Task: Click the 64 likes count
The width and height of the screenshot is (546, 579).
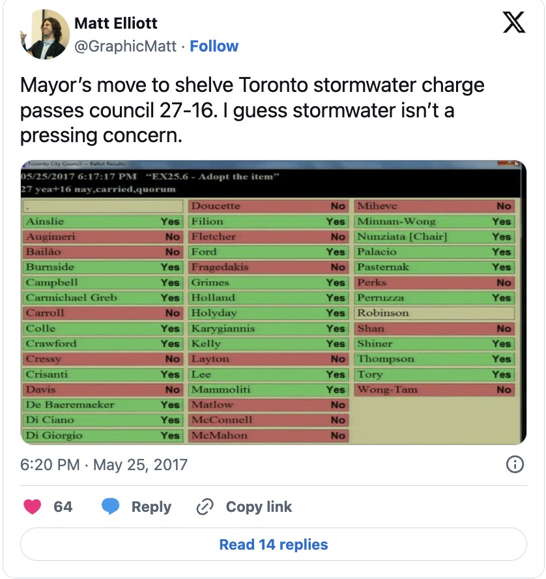Action: pyautogui.click(x=63, y=507)
